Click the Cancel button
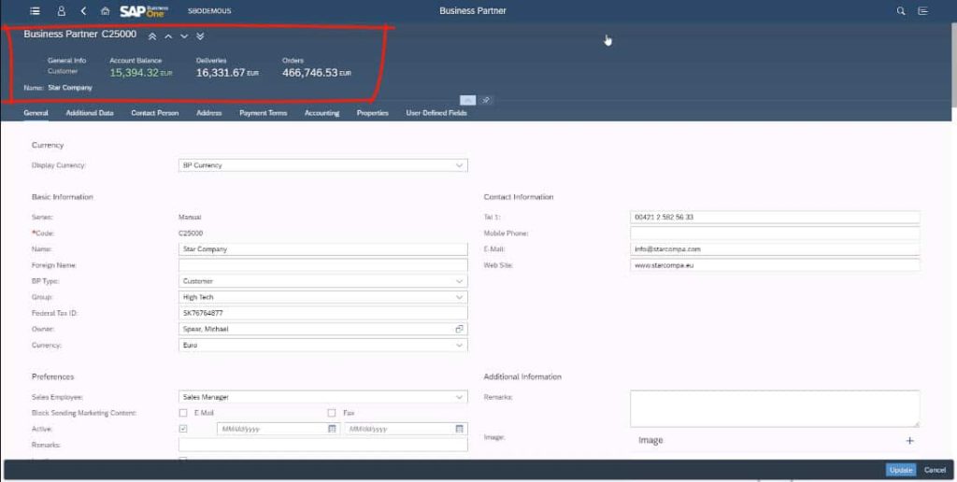Image resolution: width=957 pixels, height=482 pixels. [935, 470]
